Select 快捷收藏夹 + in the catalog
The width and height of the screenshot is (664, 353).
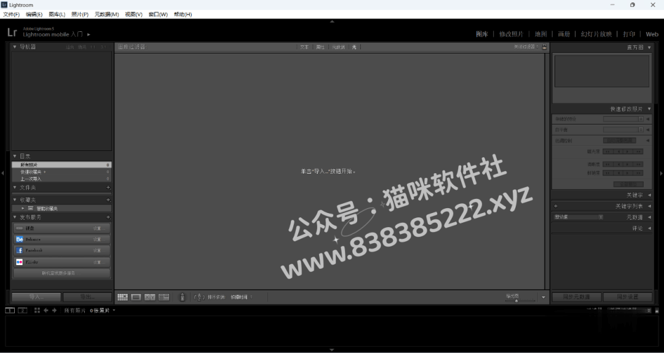coord(62,172)
